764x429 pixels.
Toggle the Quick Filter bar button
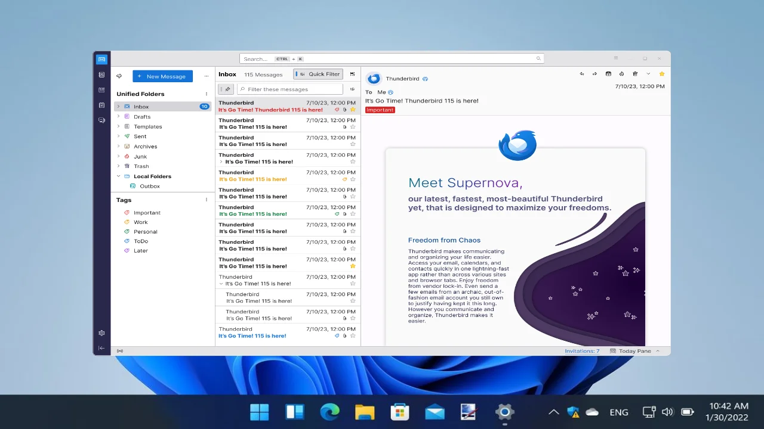318,74
